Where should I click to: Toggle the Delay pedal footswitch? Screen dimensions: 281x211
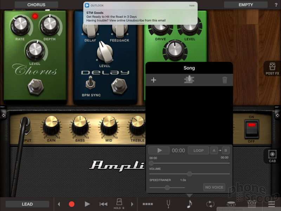(x=119, y=86)
